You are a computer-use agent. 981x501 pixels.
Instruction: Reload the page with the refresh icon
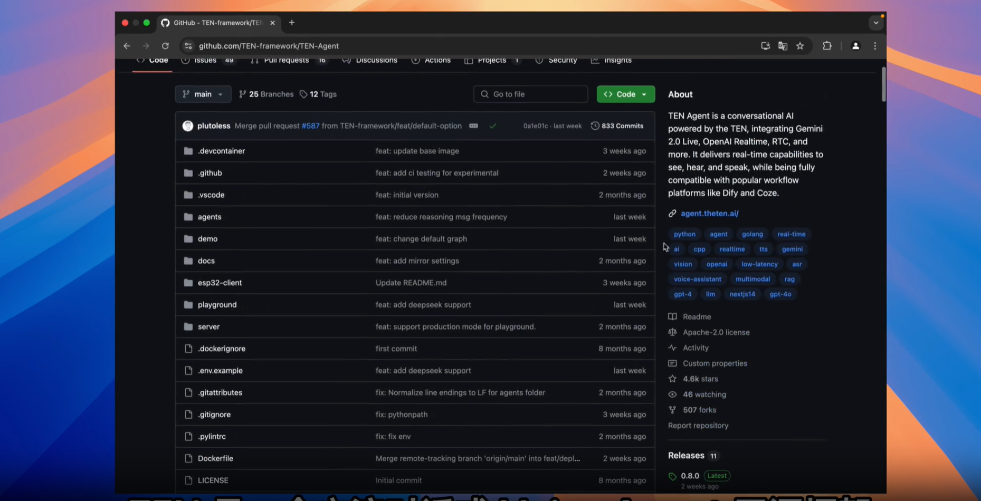[165, 46]
